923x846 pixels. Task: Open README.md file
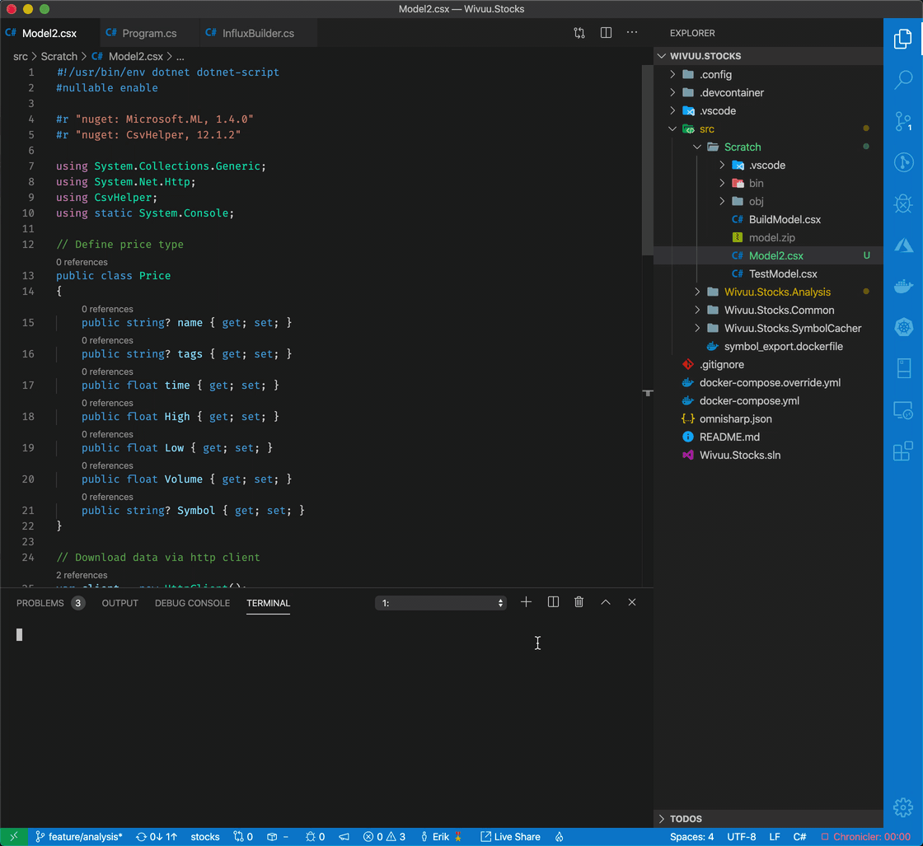(x=768, y=437)
